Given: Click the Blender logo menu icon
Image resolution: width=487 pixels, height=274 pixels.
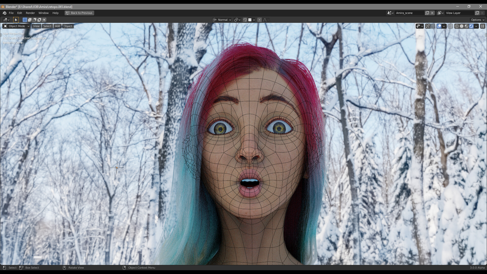Looking at the screenshot, I should (x=4, y=13).
